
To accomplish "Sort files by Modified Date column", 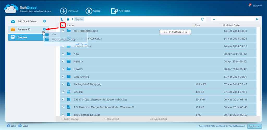I will [231, 25].
